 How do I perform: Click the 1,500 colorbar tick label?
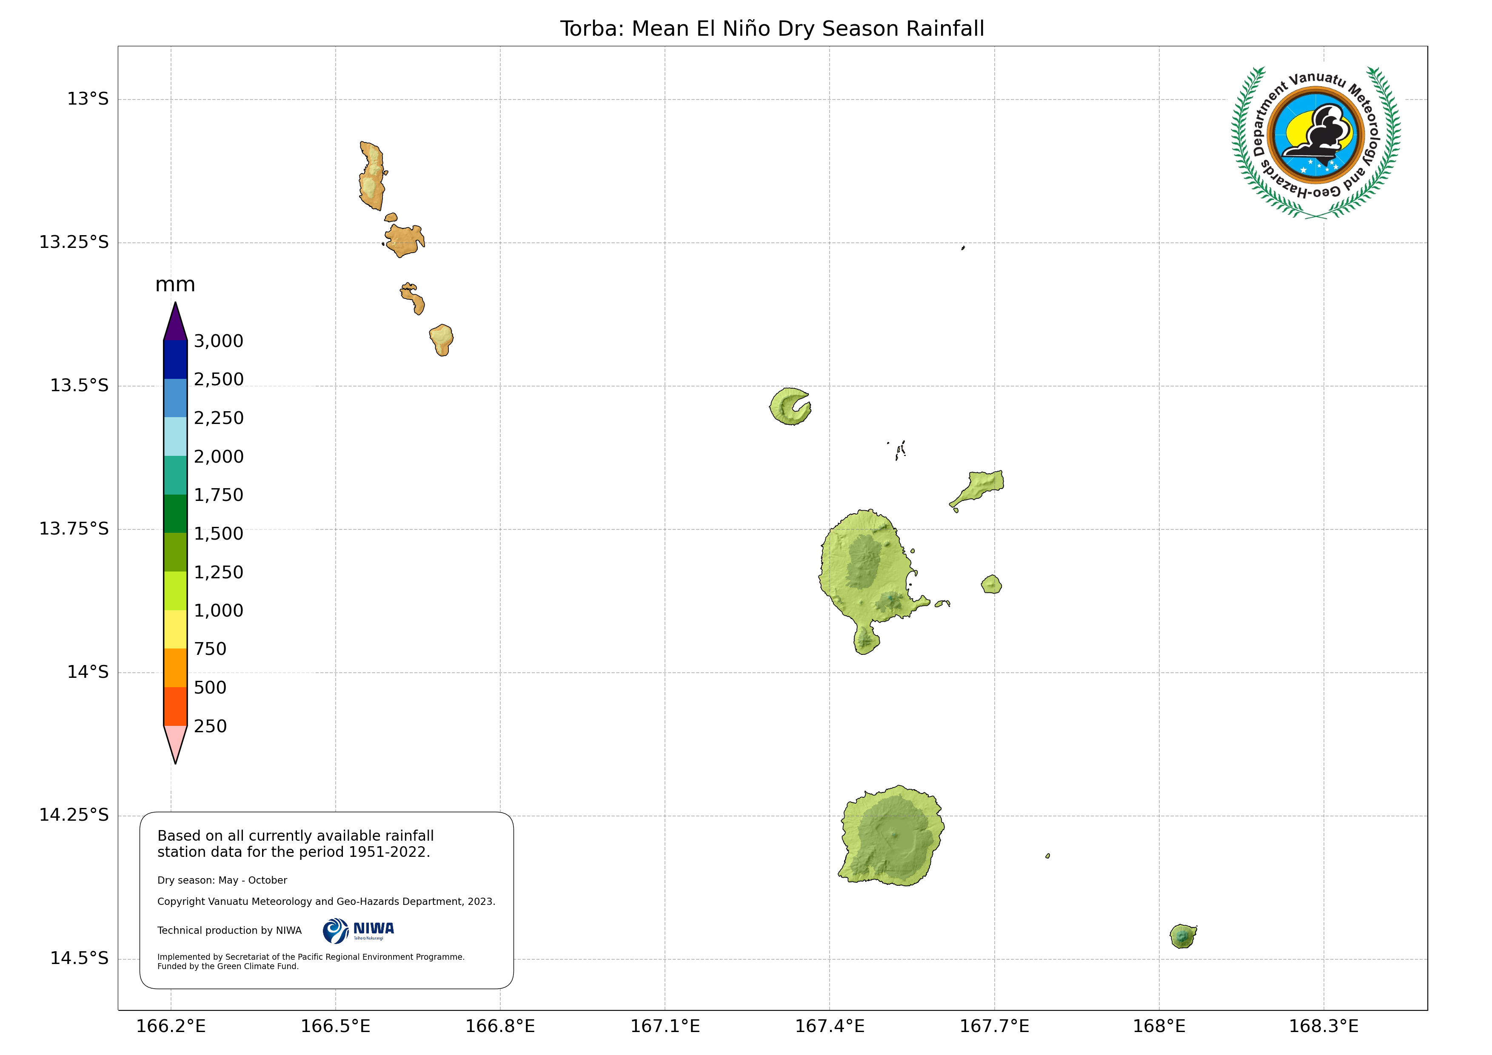point(218,533)
